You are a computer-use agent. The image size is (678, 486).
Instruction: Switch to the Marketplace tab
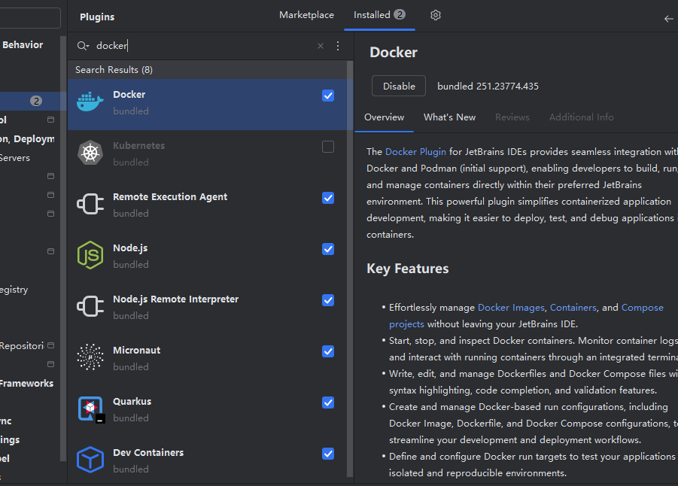(306, 15)
